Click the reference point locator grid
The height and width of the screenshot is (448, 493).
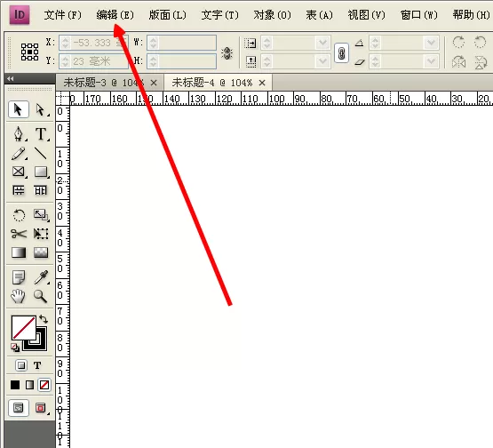coord(30,52)
